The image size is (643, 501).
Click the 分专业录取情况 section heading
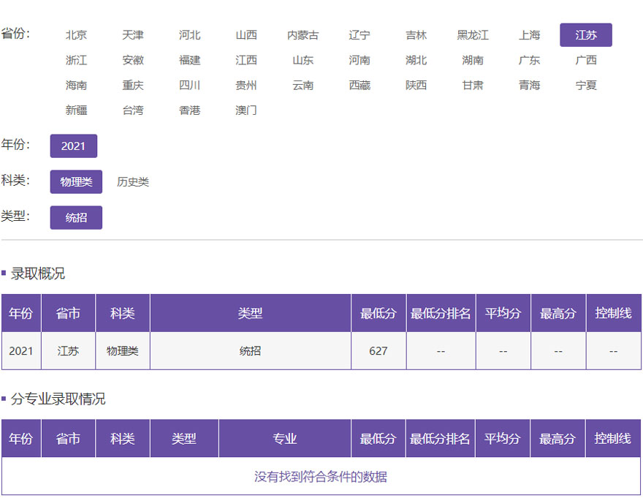click(58, 399)
